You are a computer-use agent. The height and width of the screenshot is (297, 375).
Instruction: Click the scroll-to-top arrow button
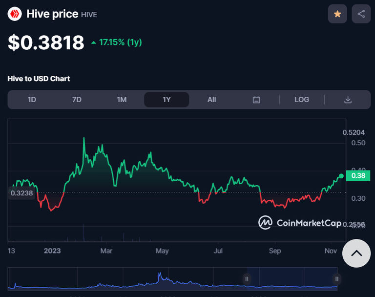pos(356,253)
